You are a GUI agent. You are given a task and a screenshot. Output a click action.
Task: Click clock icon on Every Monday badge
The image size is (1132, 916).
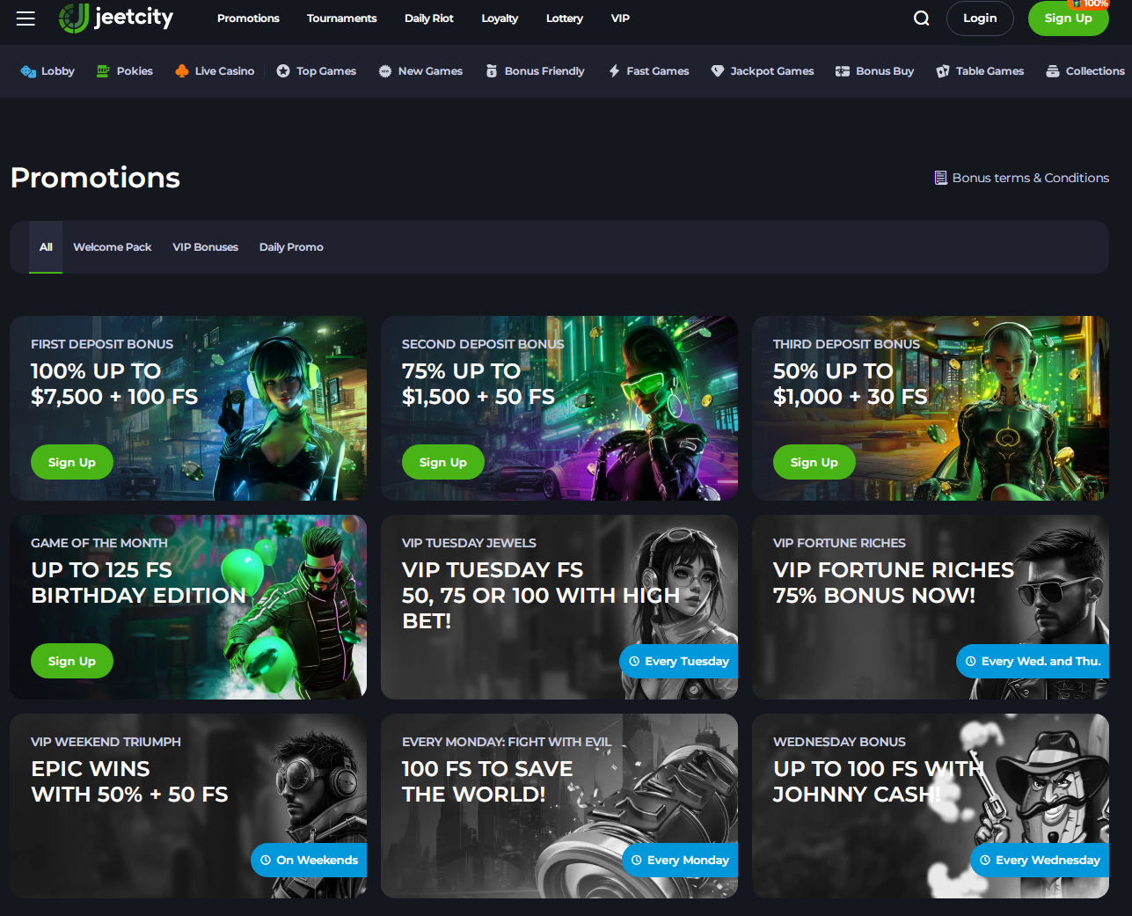[637, 860]
